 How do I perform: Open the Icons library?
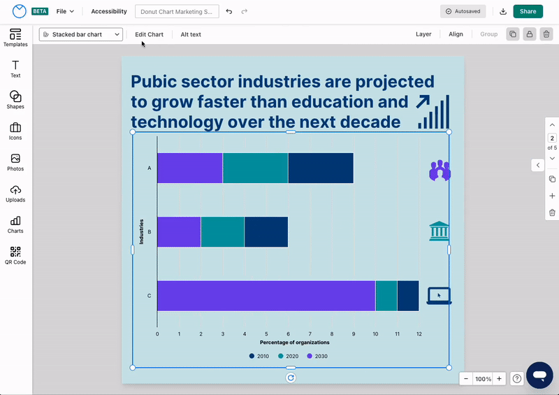click(x=15, y=131)
